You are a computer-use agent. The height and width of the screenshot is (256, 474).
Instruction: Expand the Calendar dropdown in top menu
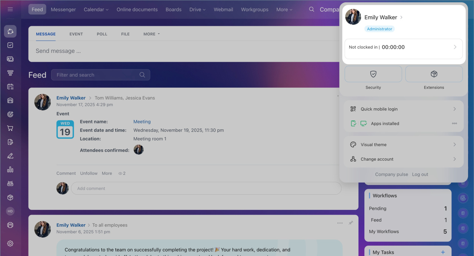pos(96,10)
